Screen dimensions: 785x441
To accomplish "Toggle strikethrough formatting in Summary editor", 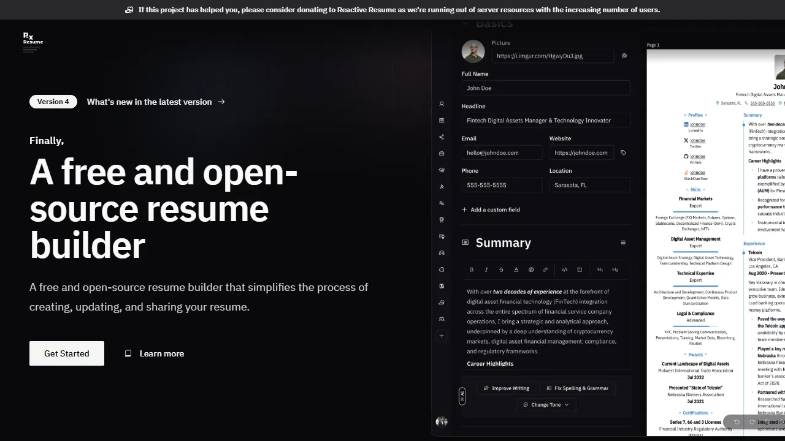I will (501, 269).
